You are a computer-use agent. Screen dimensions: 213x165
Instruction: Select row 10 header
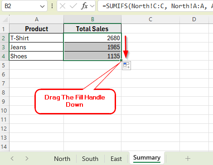(4, 111)
